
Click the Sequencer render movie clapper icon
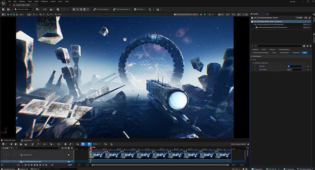click(x=26, y=144)
